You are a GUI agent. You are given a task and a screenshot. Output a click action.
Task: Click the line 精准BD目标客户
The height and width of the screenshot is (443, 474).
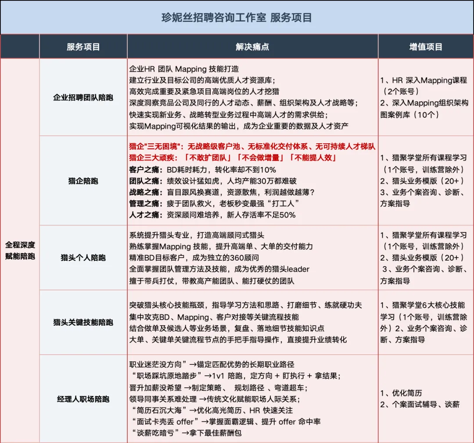[x=194, y=258]
